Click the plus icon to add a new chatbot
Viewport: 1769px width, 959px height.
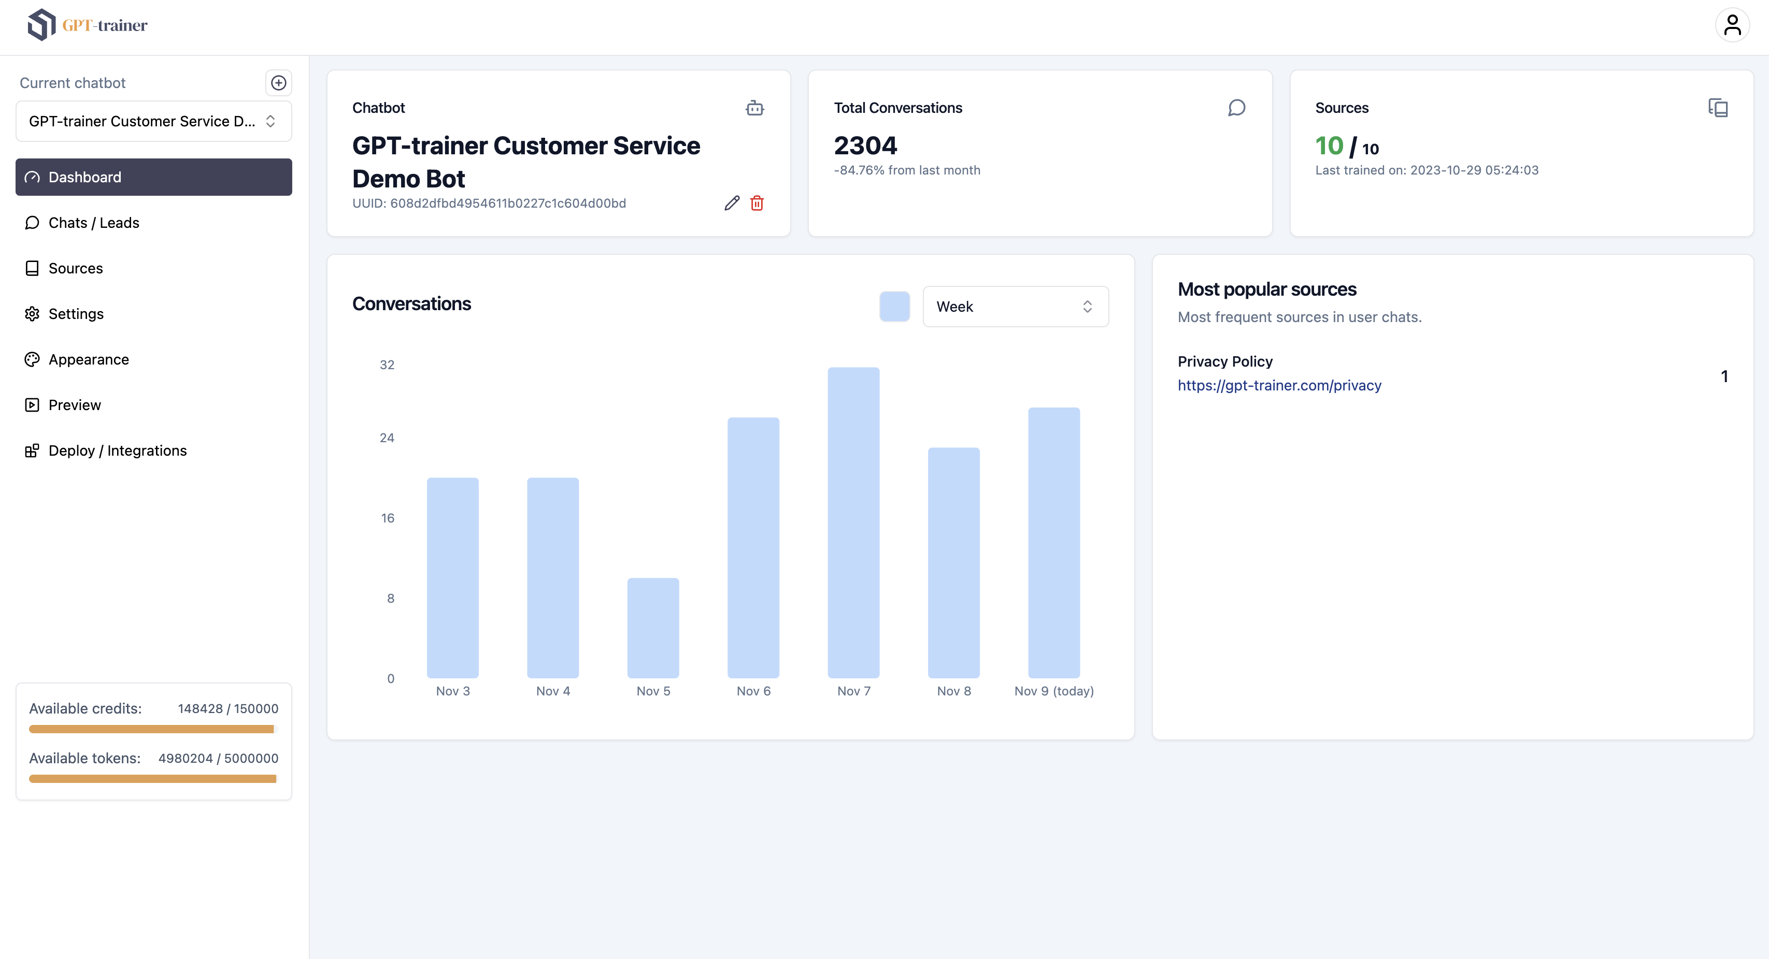[x=279, y=82]
